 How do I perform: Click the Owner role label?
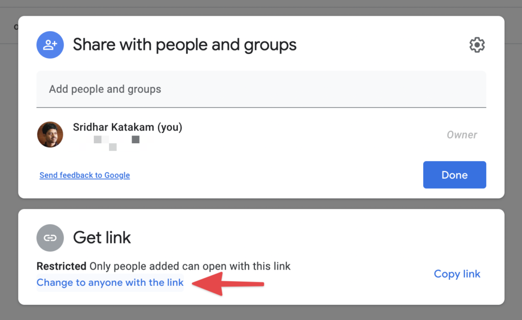coord(461,135)
